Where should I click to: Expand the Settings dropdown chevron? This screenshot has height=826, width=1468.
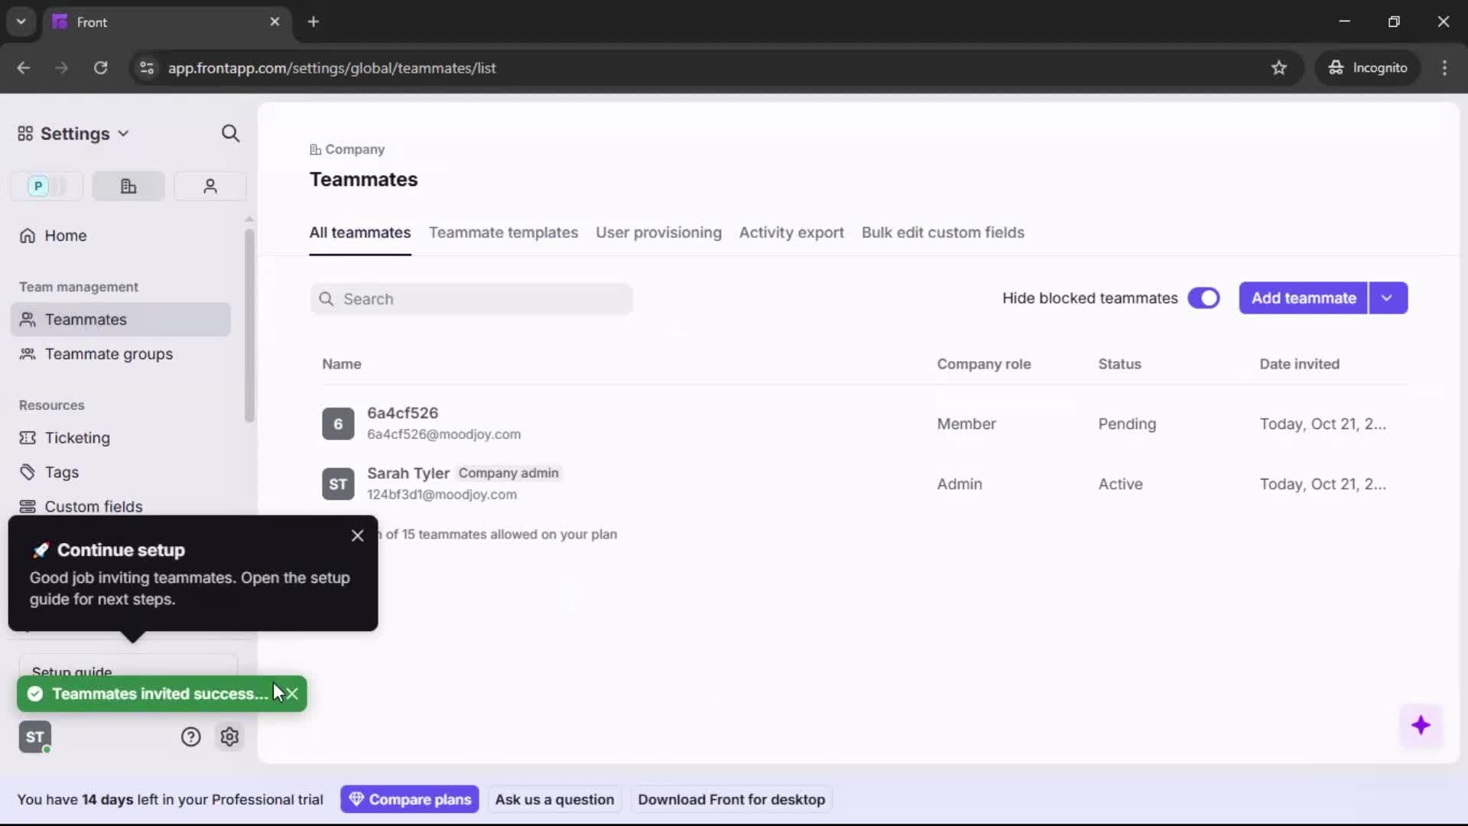pyautogui.click(x=124, y=133)
